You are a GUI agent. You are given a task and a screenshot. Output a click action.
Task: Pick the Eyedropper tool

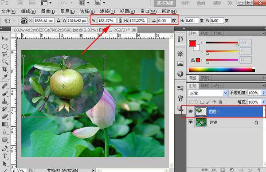pos(4,77)
